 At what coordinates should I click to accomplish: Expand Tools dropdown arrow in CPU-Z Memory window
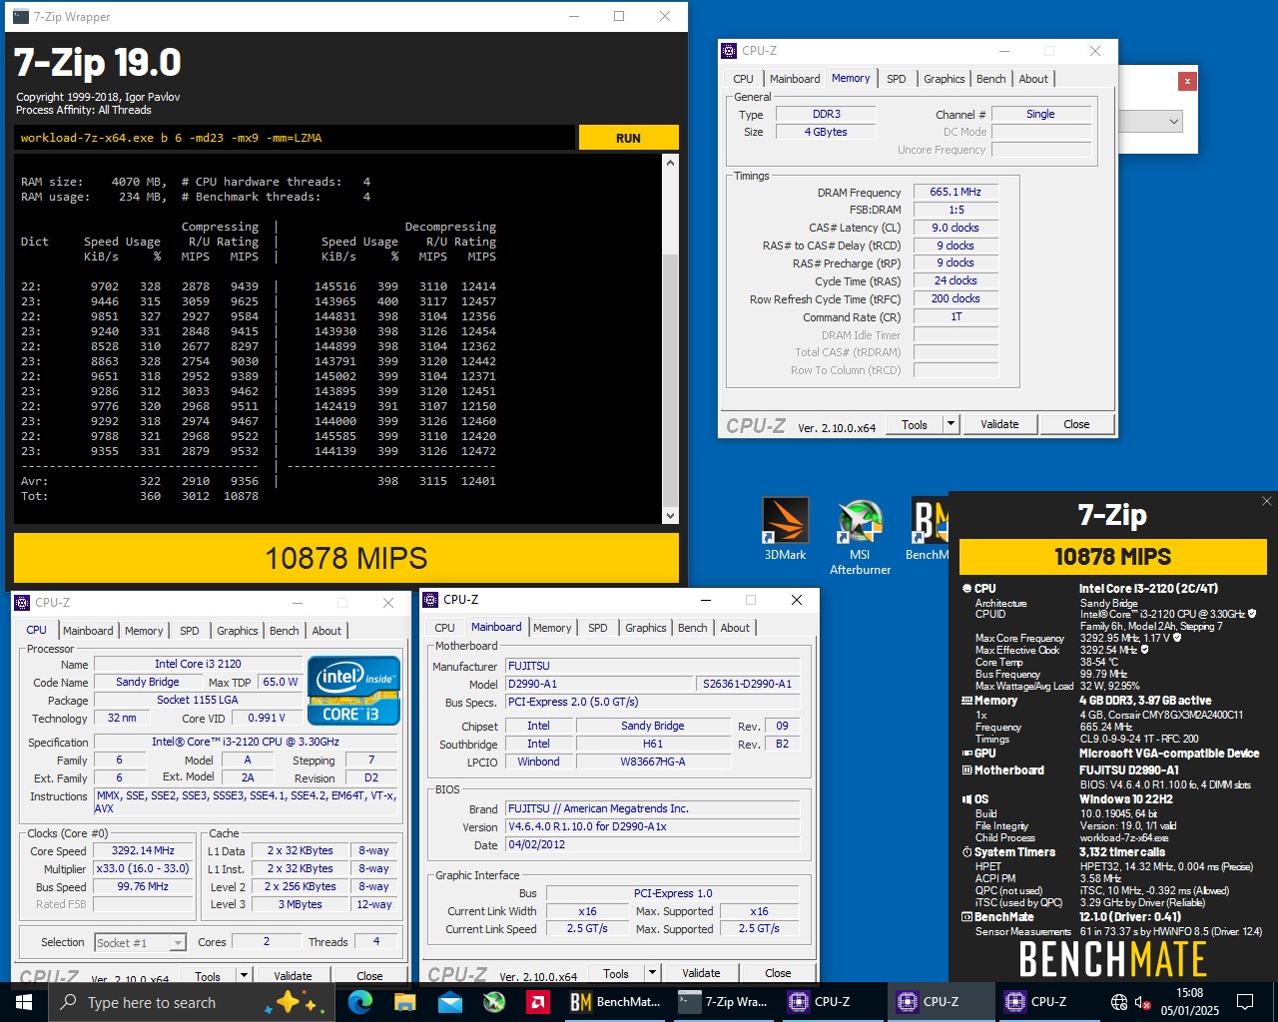click(951, 424)
